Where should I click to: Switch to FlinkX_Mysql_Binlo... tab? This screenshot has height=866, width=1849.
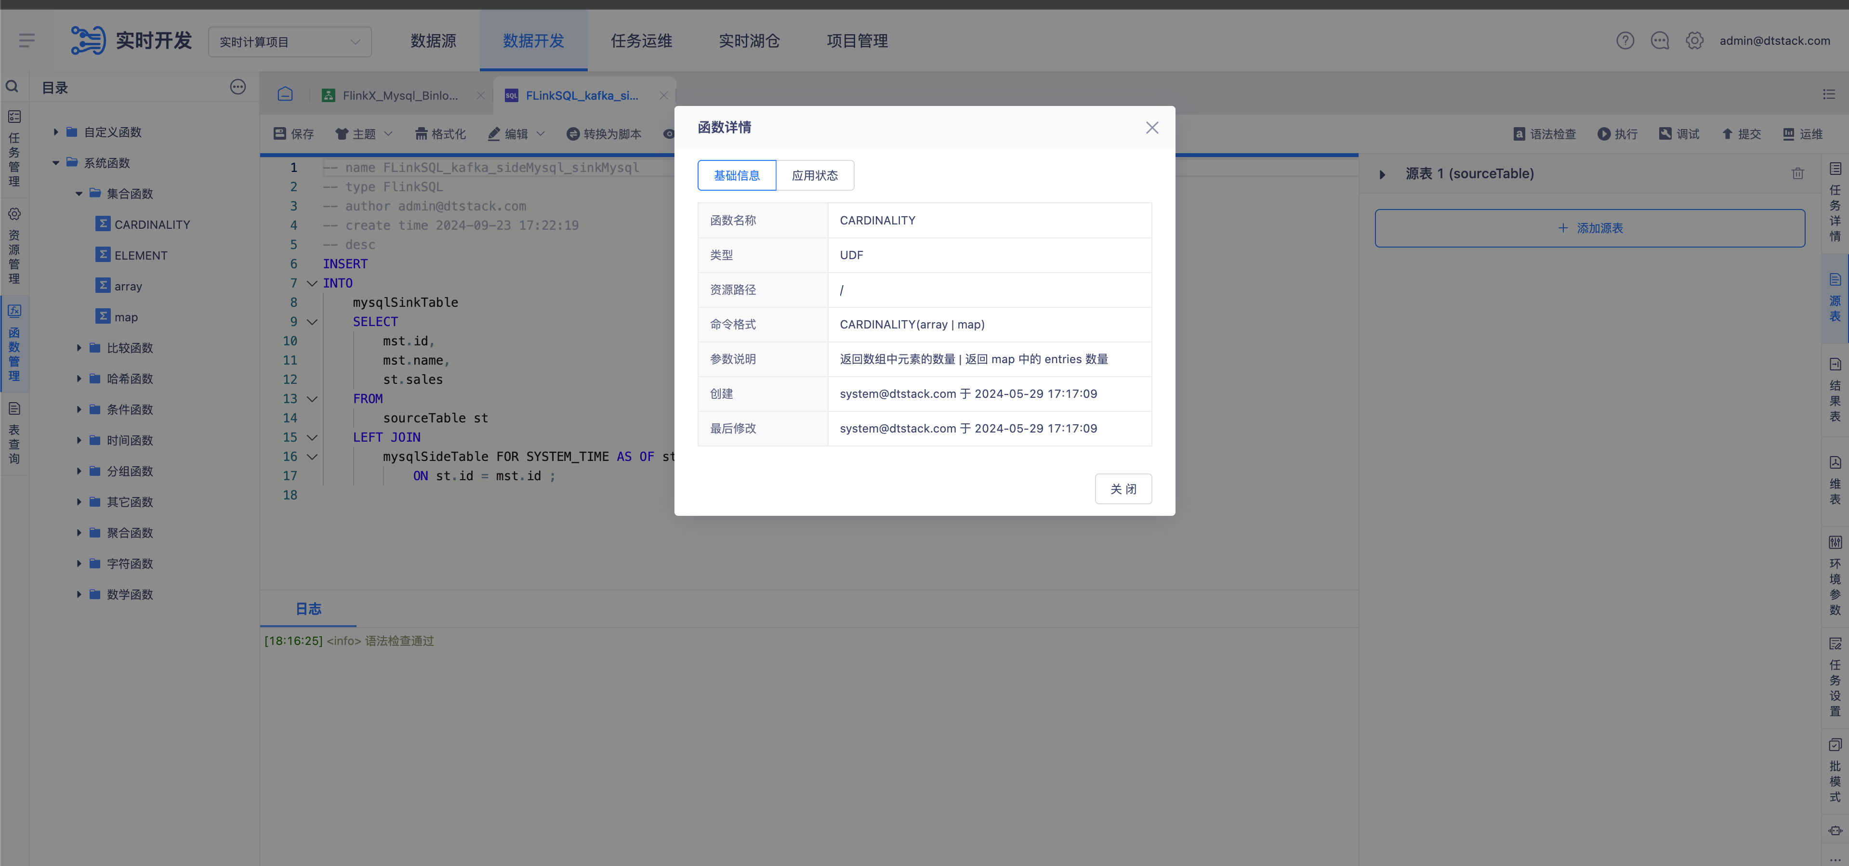tap(399, 95)
